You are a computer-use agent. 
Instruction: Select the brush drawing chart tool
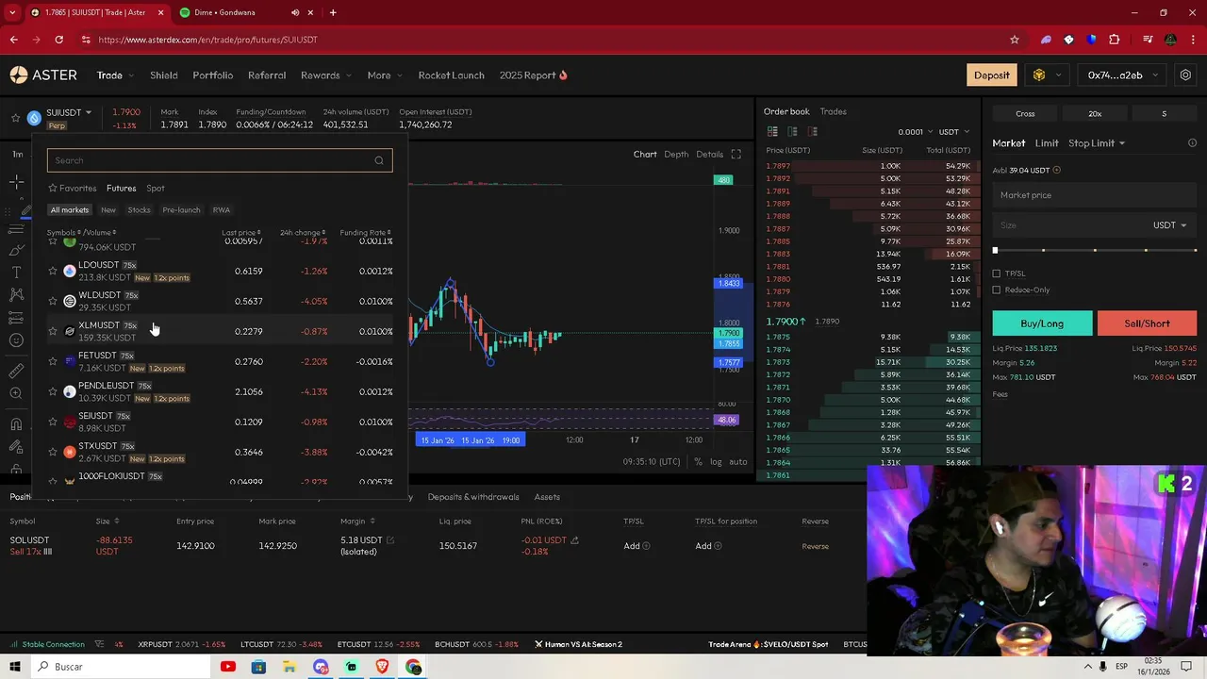coord(16,250)
